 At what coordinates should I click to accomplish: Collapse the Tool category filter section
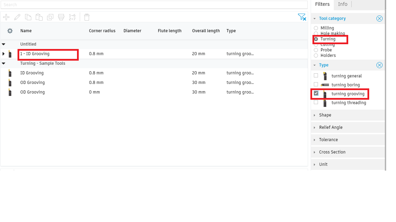tap(315, 18)
